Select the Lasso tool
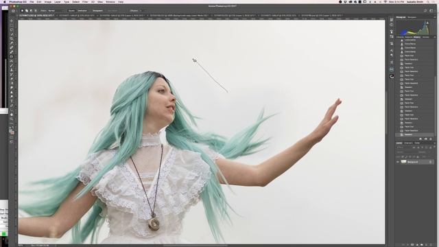Screen dimensions: 439x247 coord(12,30)
